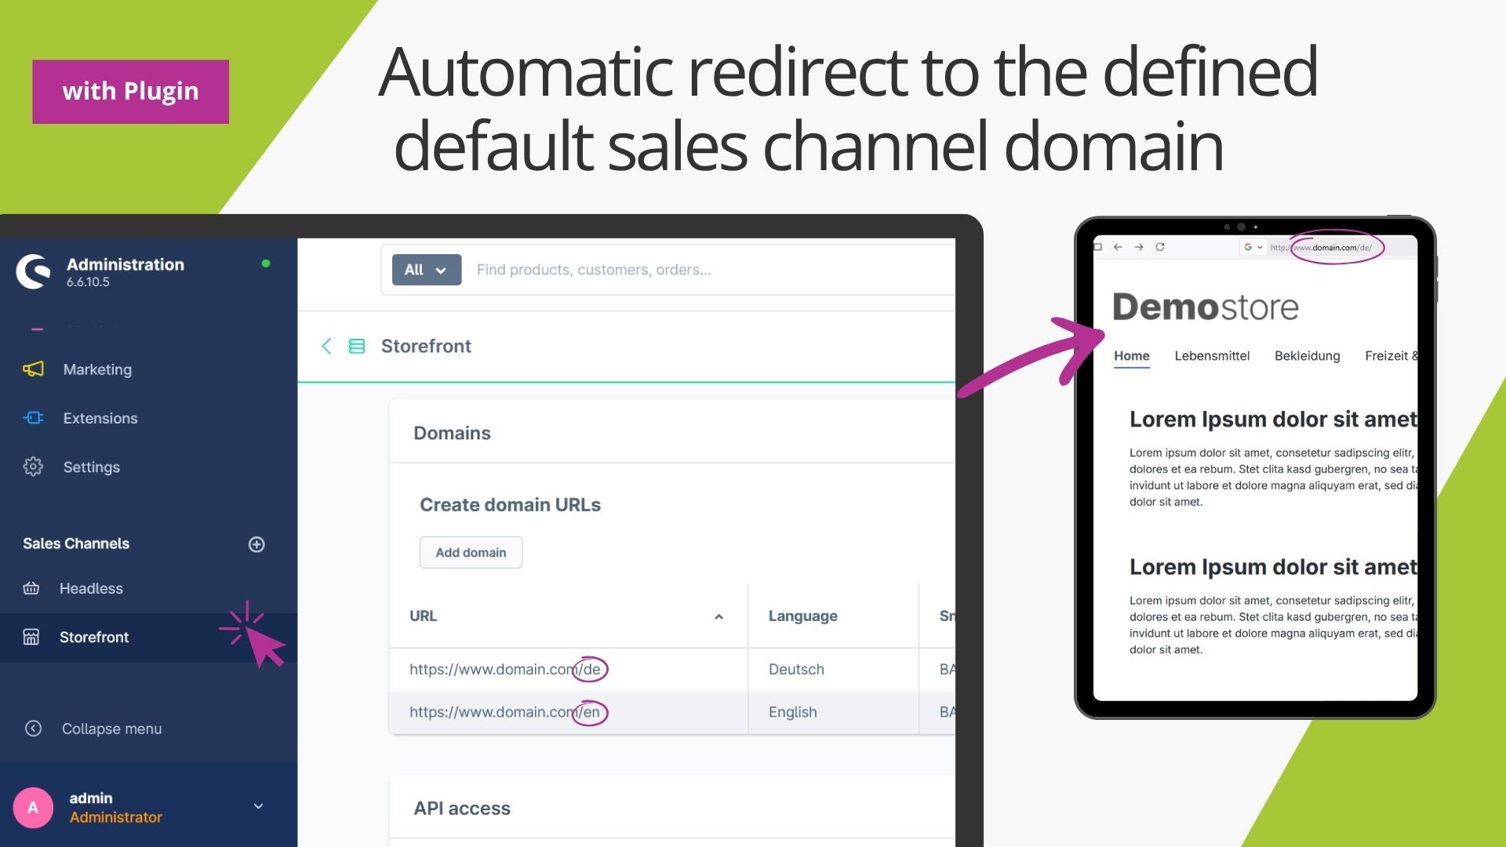Click the Add domain button
The image size is (1506, 847).
click(x=471, y=552)
